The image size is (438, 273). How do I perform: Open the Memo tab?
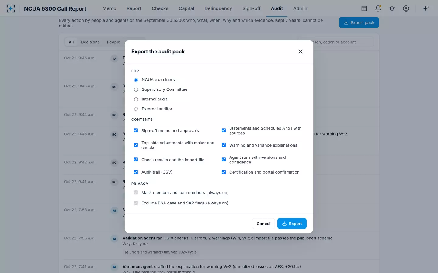[109, 8]
